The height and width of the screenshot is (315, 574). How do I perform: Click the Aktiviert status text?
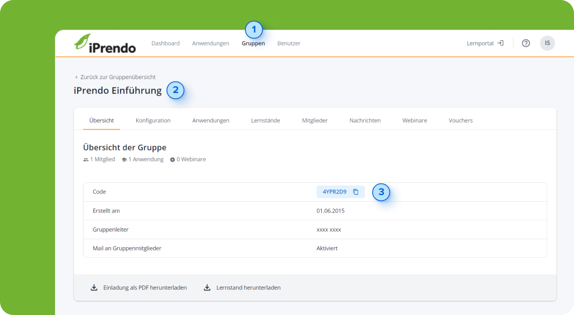[327, 248]
